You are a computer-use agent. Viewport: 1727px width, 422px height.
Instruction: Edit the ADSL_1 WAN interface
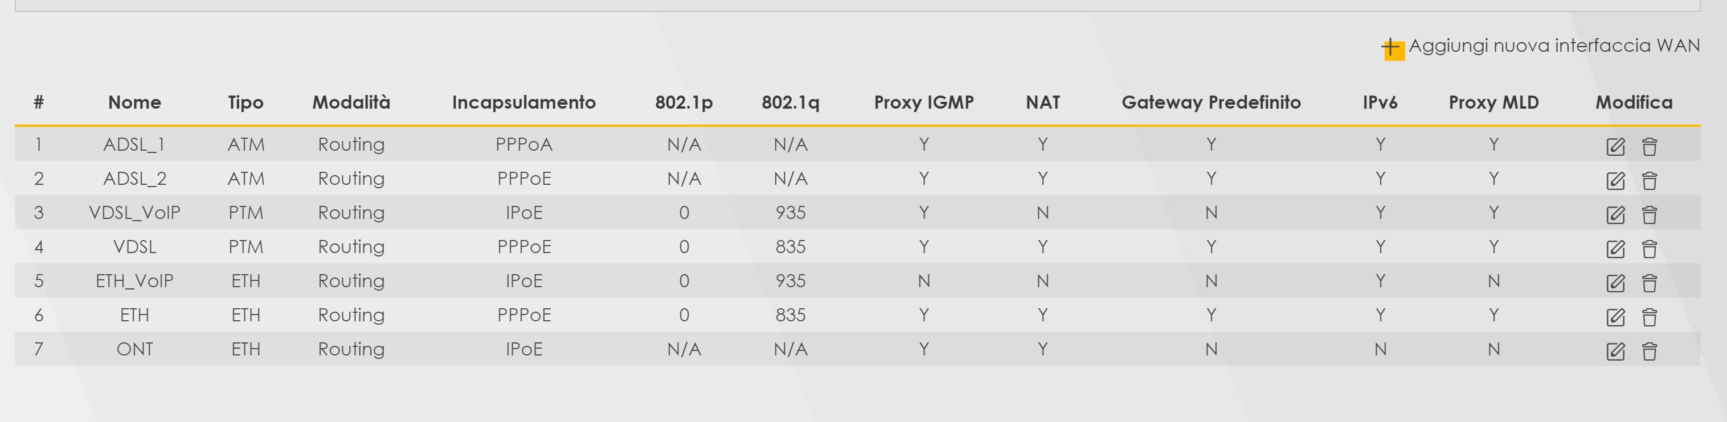[x=1615, y=147]
